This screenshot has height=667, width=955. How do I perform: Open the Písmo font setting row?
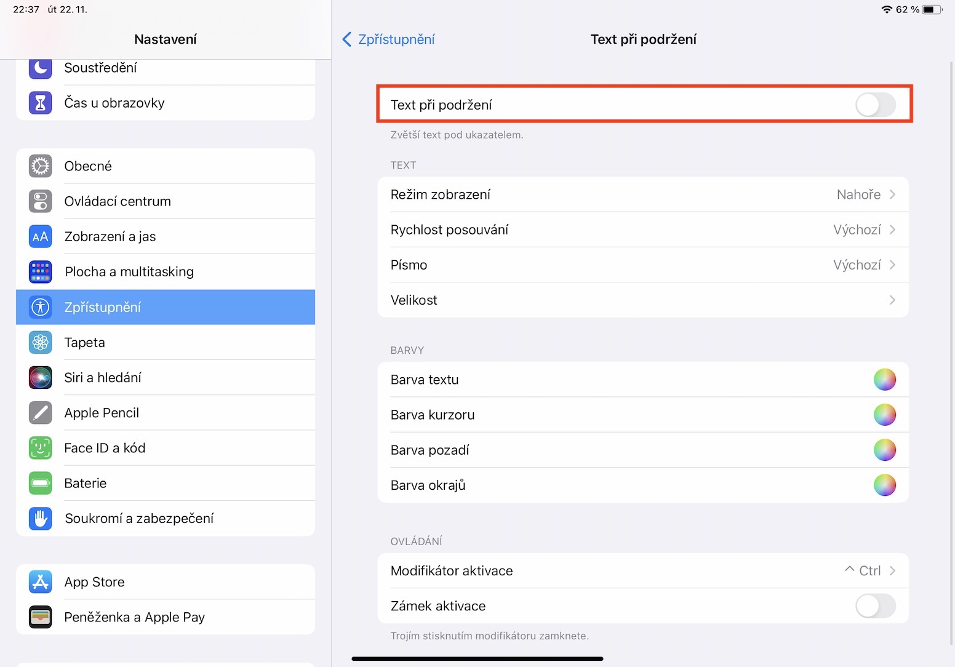tap(642, 265)
